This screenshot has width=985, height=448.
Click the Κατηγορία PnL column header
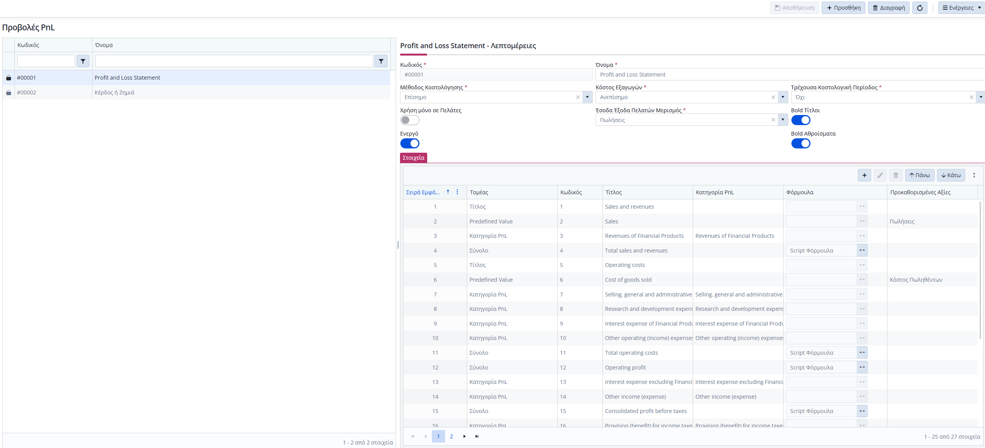(738, 192)
